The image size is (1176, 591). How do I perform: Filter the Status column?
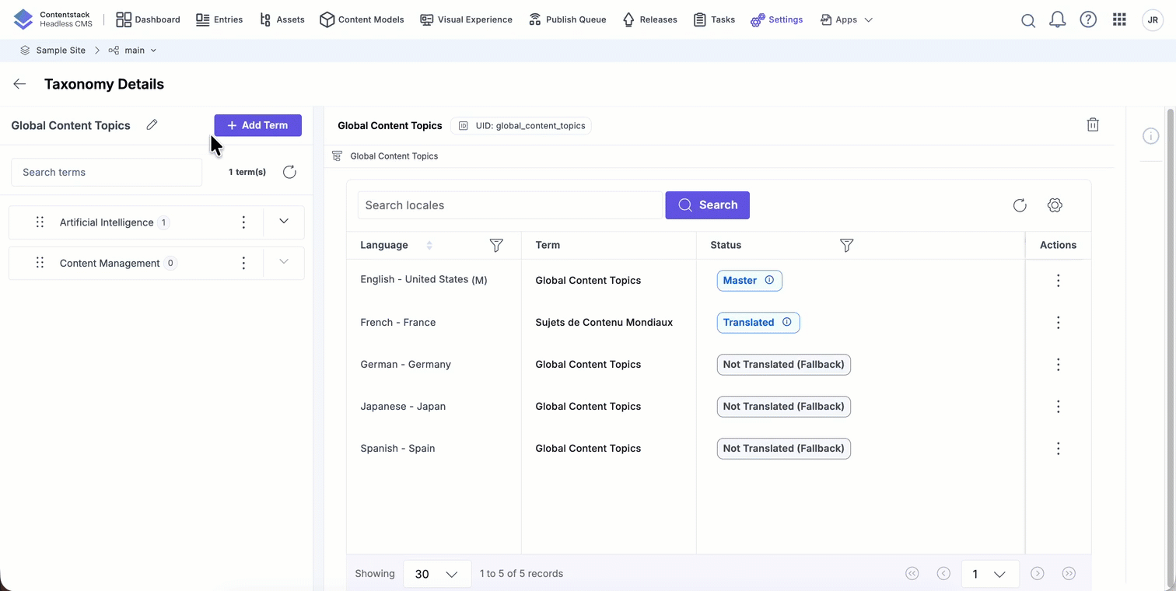pyautogui.click(x=847, y=245)
